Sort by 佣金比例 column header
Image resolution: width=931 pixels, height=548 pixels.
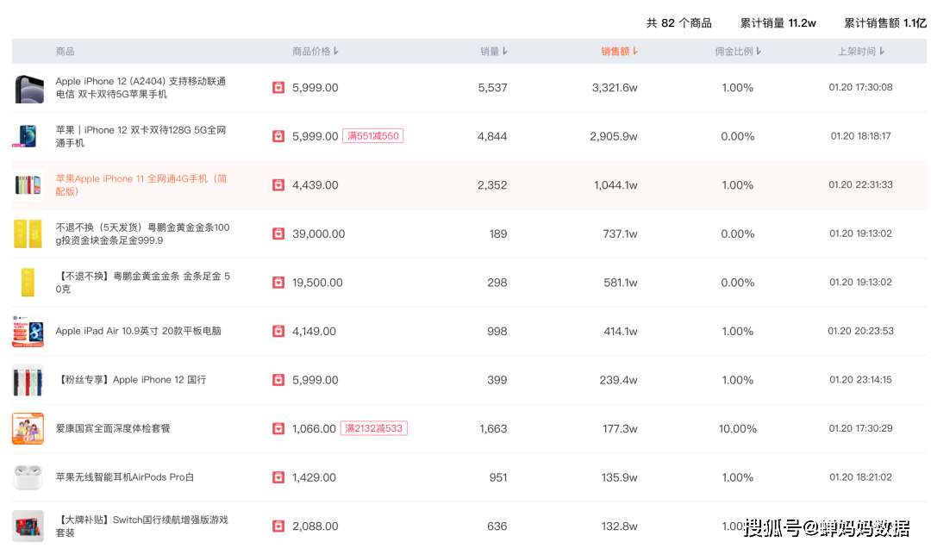[x=738, y=52]
